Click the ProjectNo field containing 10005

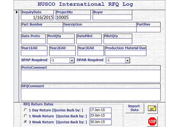click(x=73, y=17)
